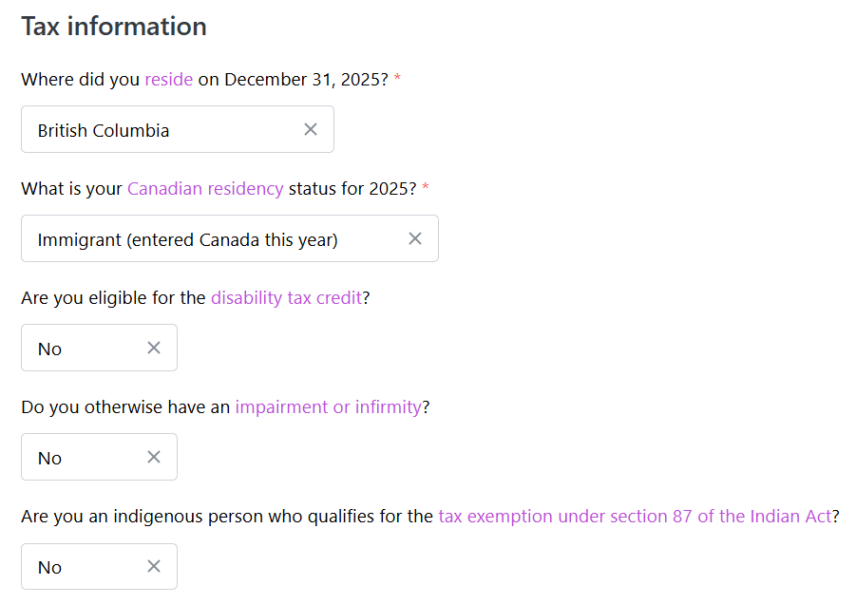Open the section 87 Indian Act link
This screenshot has height=604, width=856.
(x=635, y=517)
